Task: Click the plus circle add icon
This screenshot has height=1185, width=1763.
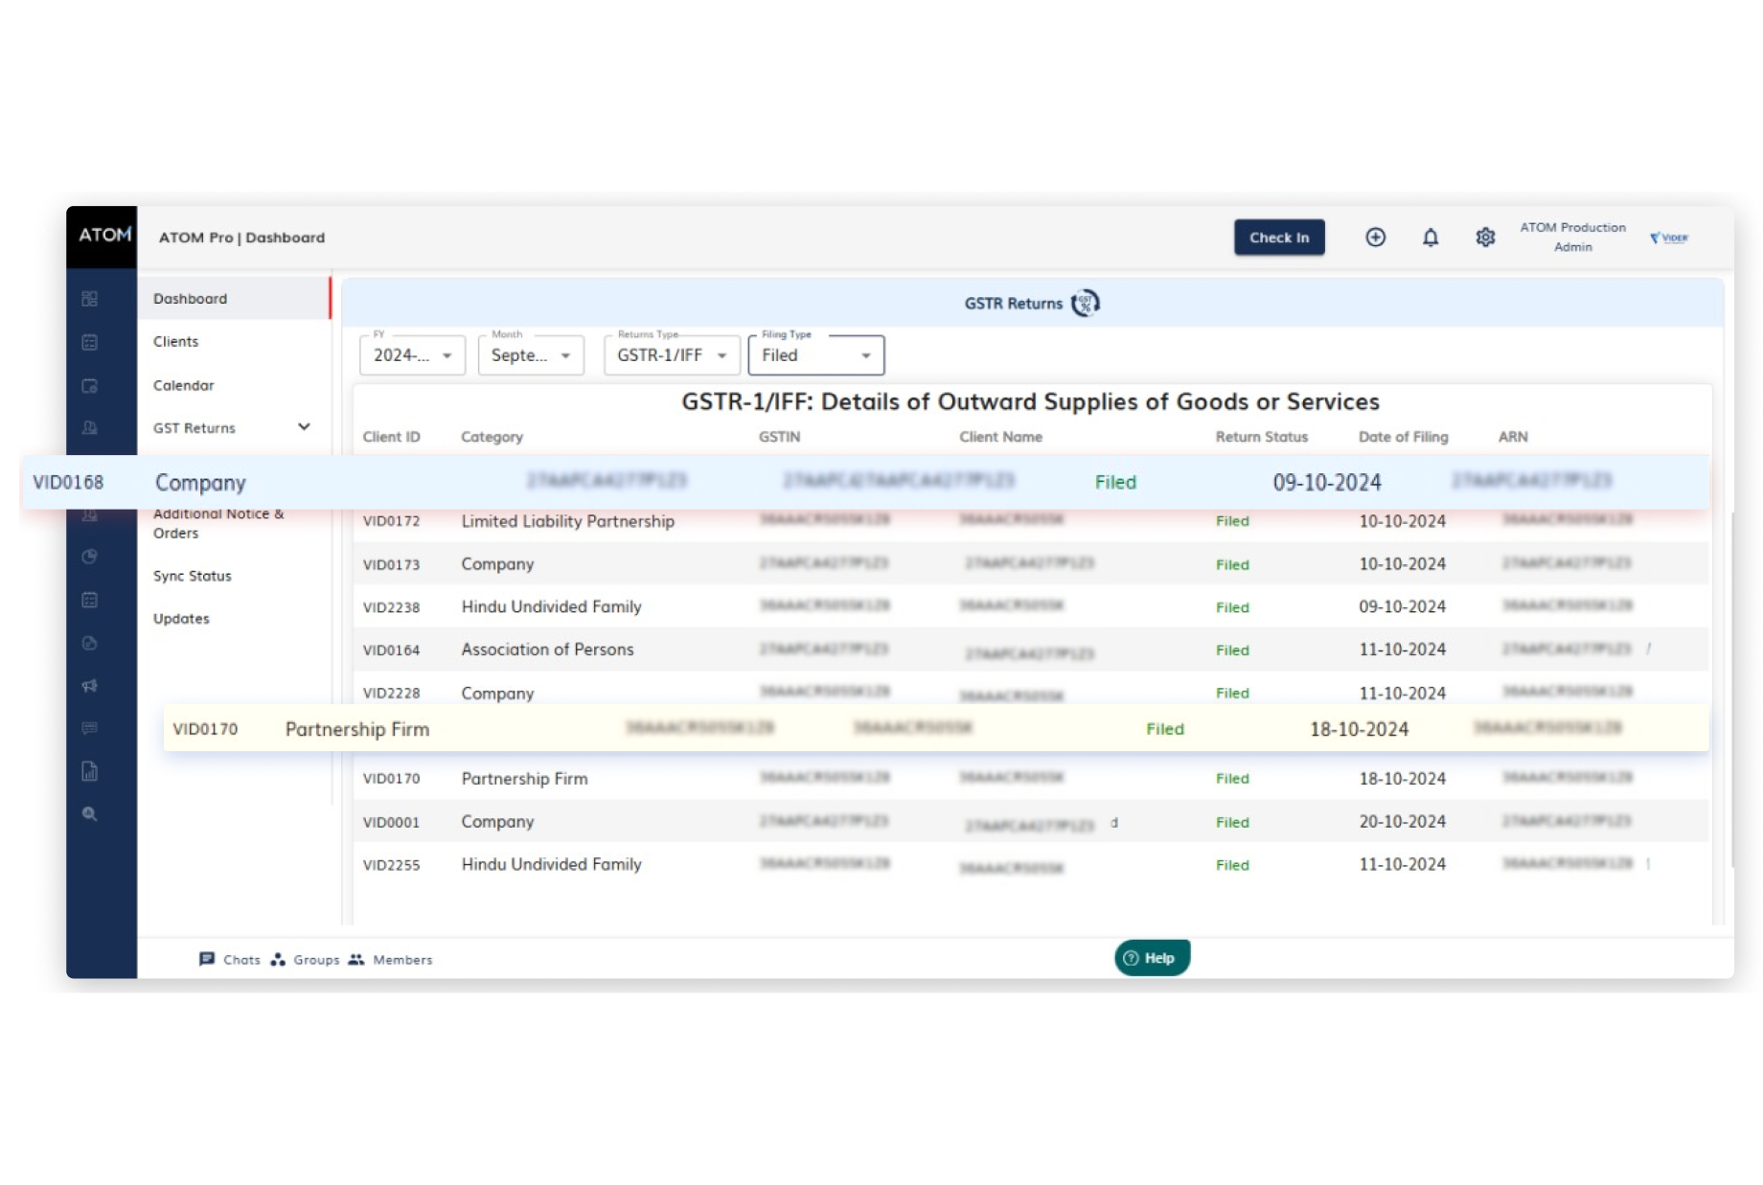Action: pos(1375,238)
